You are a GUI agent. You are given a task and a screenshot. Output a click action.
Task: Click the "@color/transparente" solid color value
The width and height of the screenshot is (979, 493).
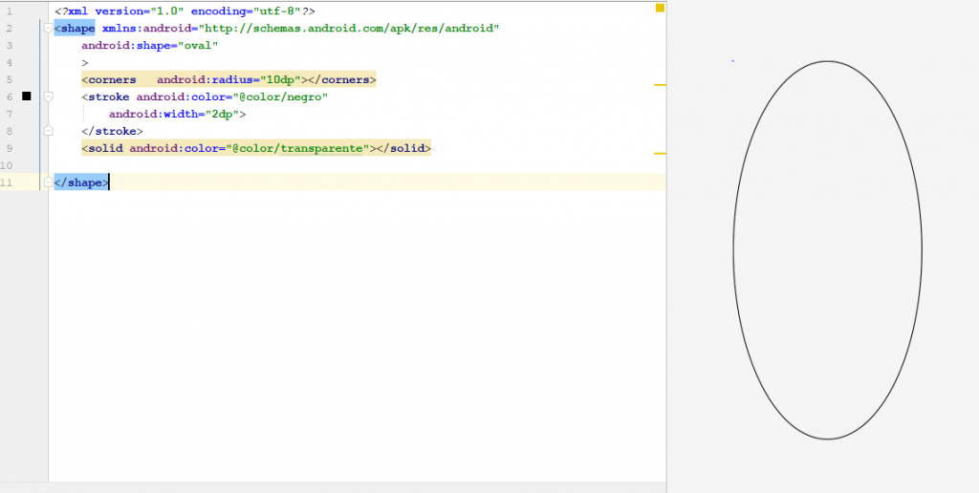tap(298, 148)
